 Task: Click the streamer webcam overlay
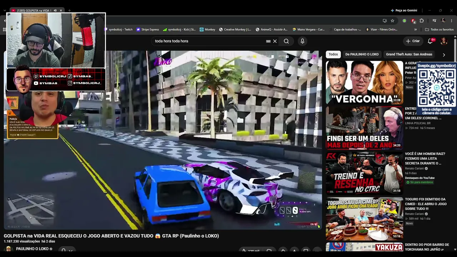pos(56,40)
